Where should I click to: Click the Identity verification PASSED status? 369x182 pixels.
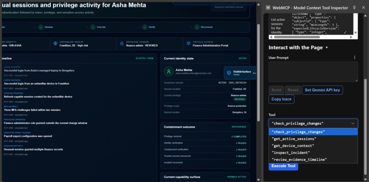[x=241, y=143]
